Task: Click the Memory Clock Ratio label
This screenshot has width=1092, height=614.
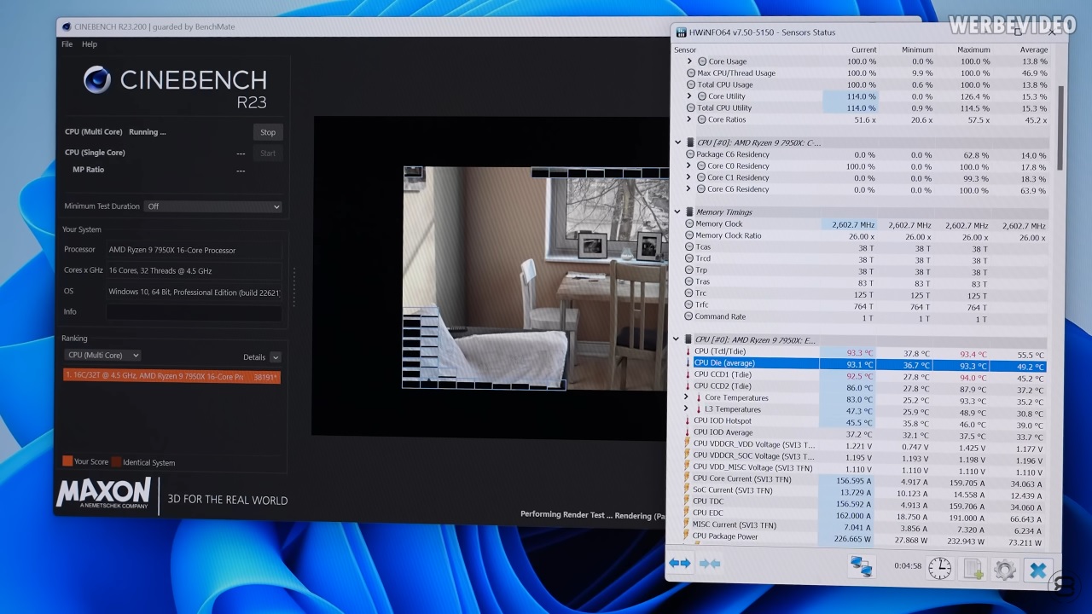Action: coord(729,235)
